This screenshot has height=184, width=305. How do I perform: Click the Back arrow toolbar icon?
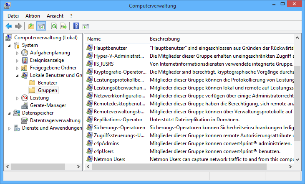[x=9, y=26]
